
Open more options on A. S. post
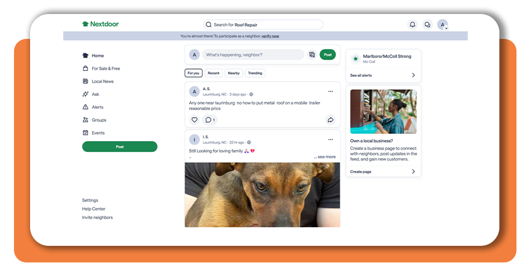330,91
